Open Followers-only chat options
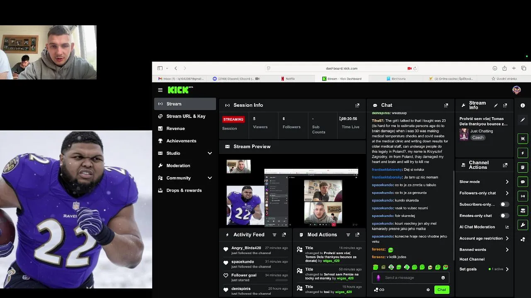The image size is (531, 298). (x=484, y=193)
